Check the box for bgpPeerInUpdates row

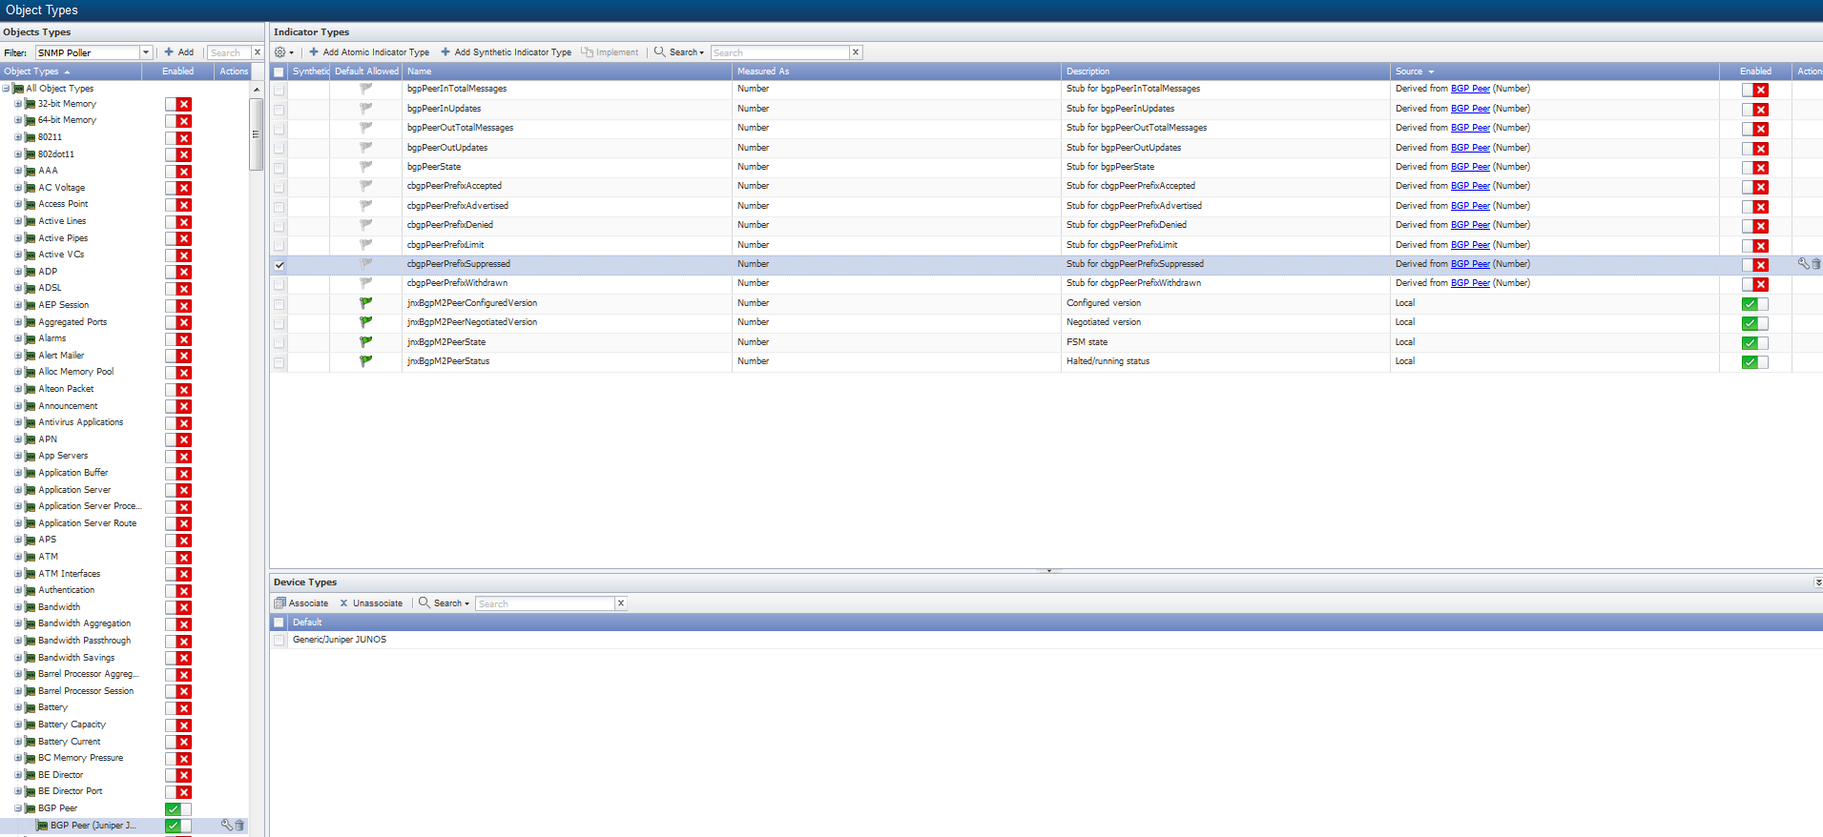click(x=279, y=110)
